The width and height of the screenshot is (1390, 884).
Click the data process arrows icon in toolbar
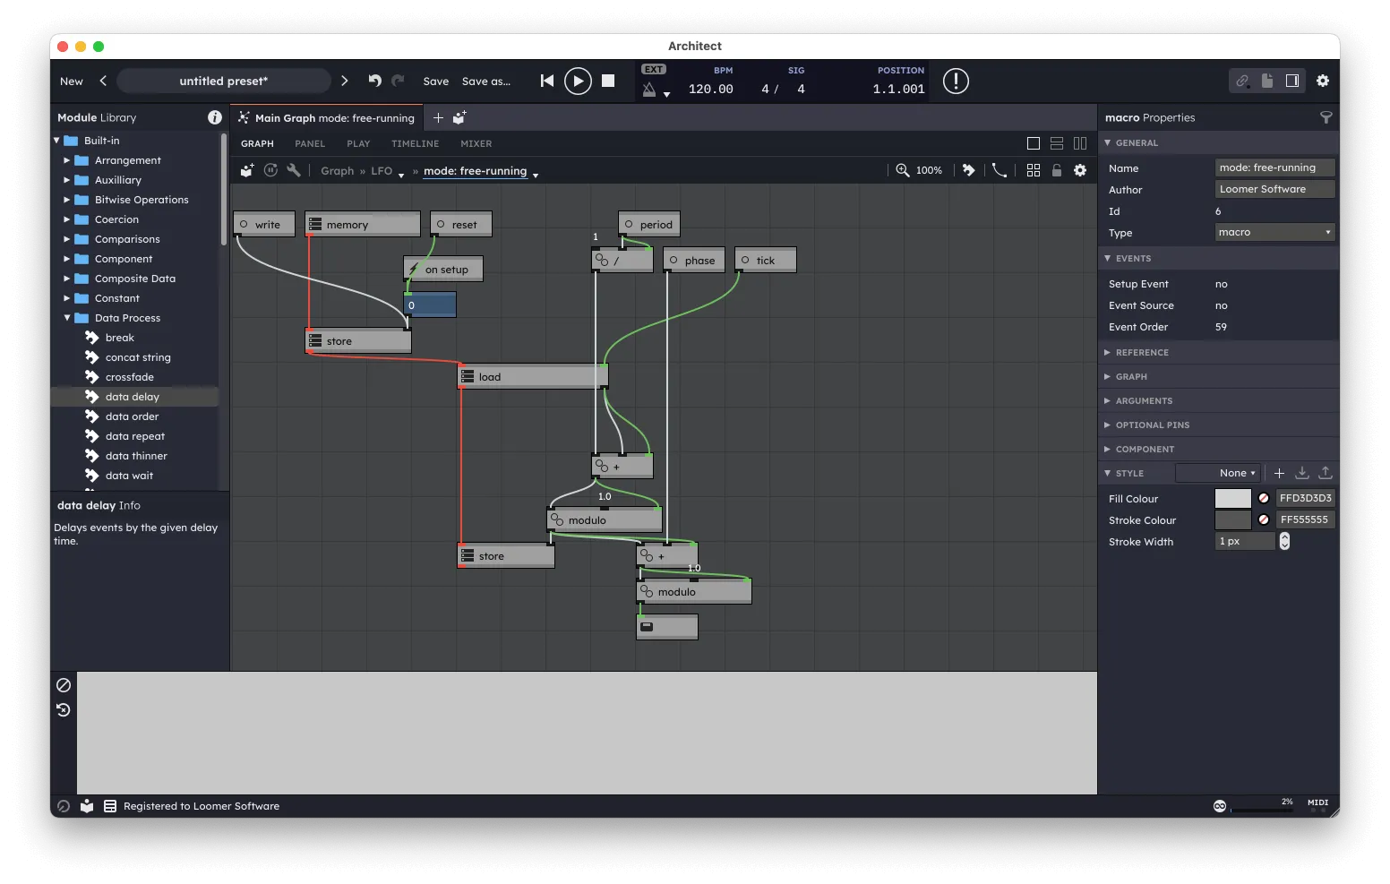click(969, 170)
